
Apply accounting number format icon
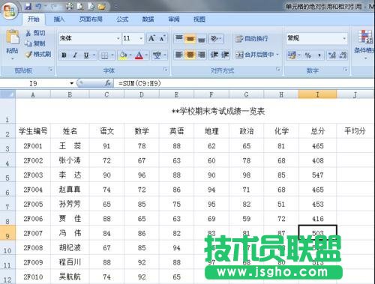[x=292, y=55]
